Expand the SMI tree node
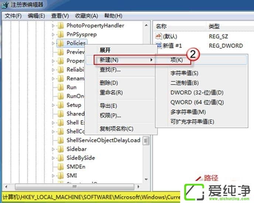Viewport: 254px width, 203px height. pyautogui.click(x=53, y=176)
